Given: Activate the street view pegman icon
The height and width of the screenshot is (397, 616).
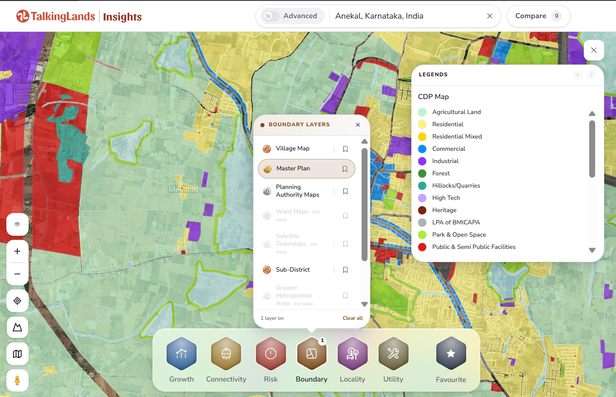Looking at the screenshot, I should (17, 380).
